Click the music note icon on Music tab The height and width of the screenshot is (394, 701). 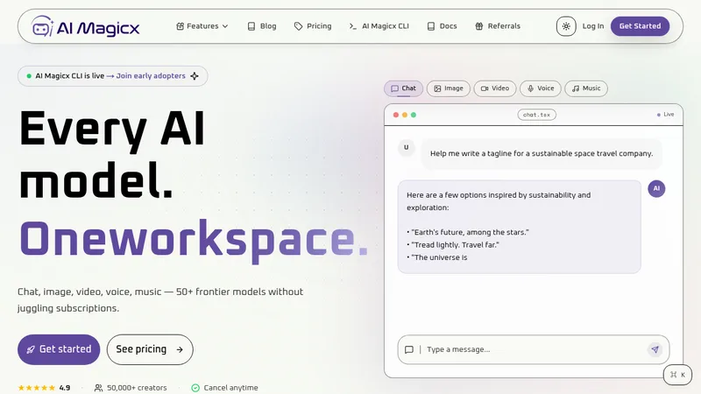[576, 88]
